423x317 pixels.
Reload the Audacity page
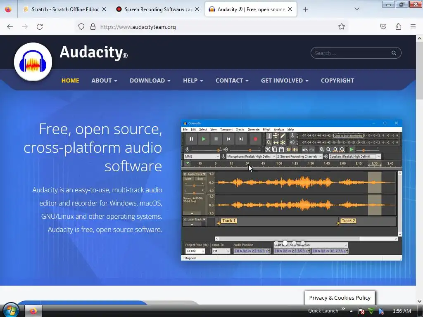[x=40, y=27]
